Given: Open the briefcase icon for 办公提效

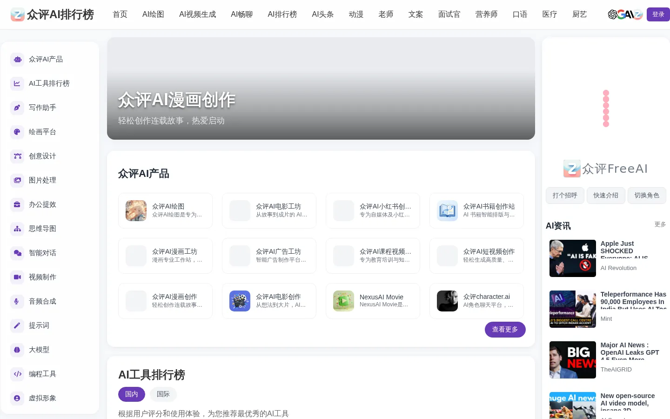Looking at the screenshot, I should (17, 204).
